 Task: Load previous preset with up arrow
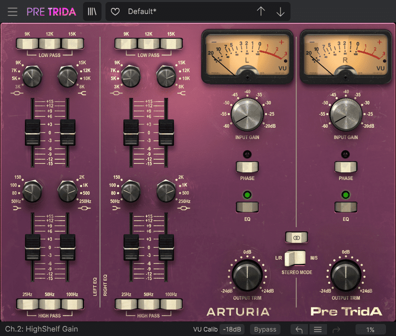[x=261, y=11]
